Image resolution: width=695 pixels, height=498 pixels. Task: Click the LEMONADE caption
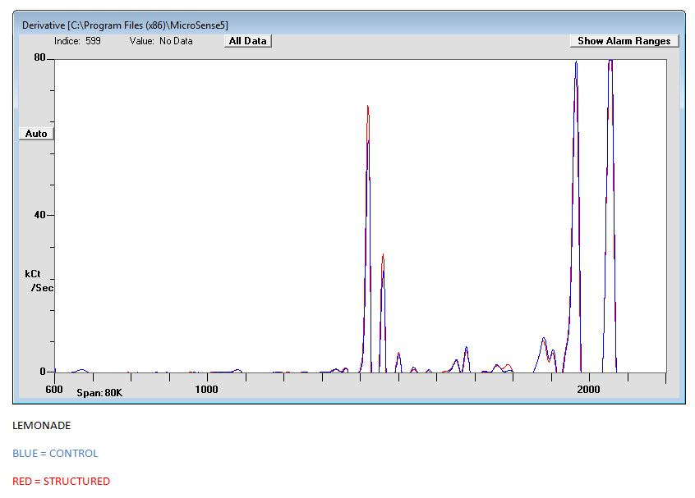[42, 426]
